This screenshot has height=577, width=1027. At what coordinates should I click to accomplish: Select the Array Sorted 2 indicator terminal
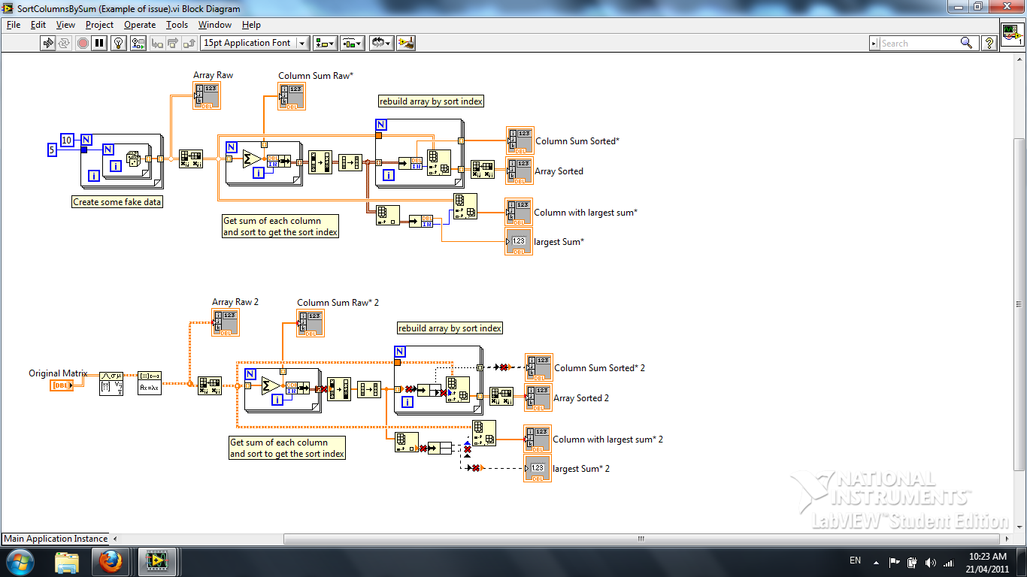click(538, 397)
